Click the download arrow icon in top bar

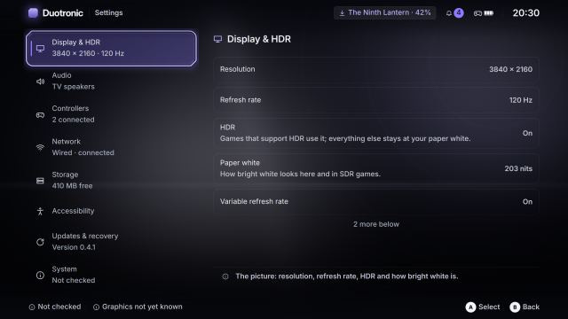(x=342, y=13)
